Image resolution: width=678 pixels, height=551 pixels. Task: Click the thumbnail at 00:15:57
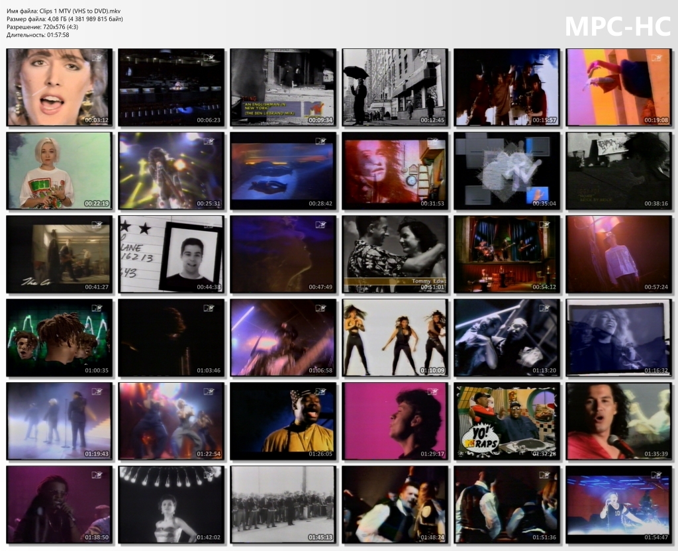[x=507, y=87]
